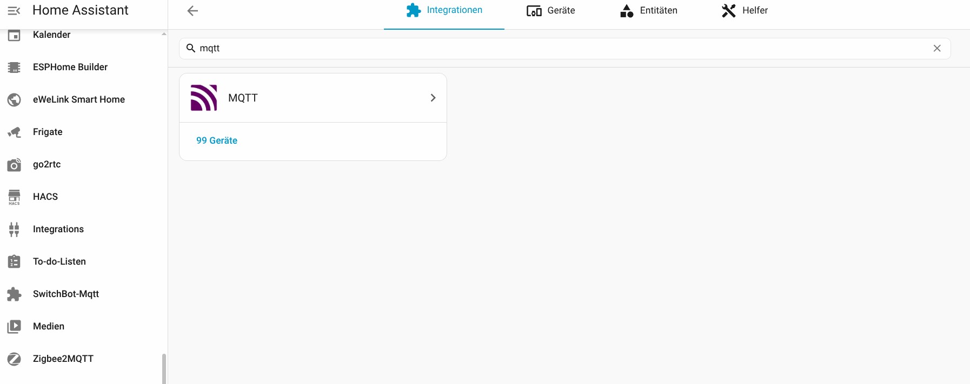This screenshot has height=384, width=970.
Task: Click the Home Assistant title
Action: [80, 10]
